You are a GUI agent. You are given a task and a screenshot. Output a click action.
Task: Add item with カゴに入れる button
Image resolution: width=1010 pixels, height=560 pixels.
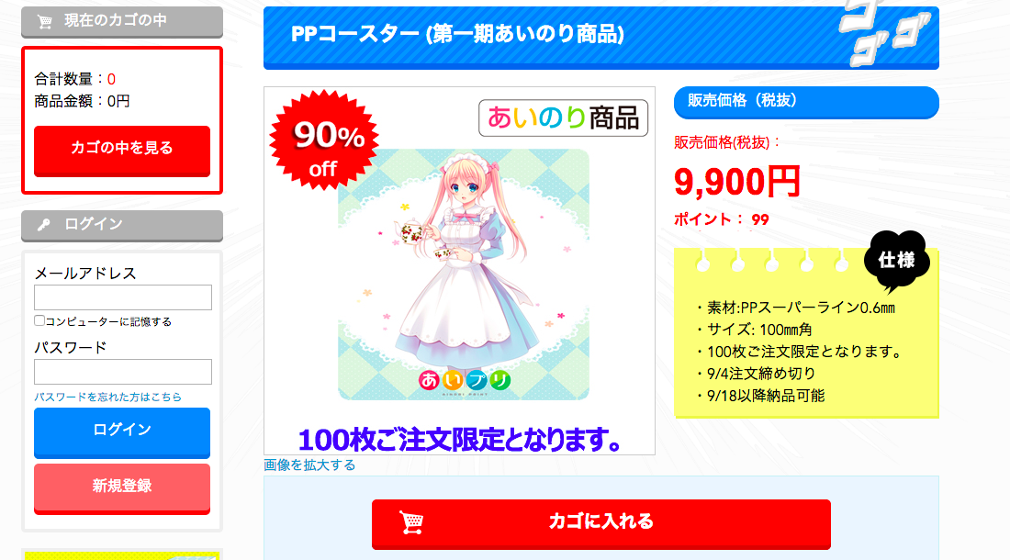click(601, 523)
